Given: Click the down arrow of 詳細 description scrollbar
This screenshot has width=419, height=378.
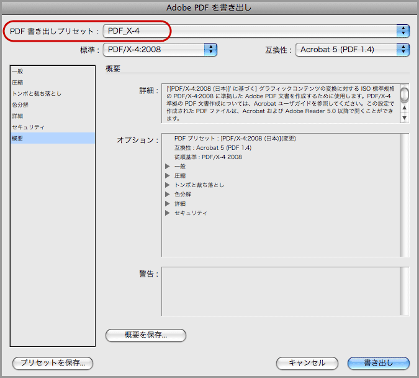Looking at the screenshot, I should (404, 118).
